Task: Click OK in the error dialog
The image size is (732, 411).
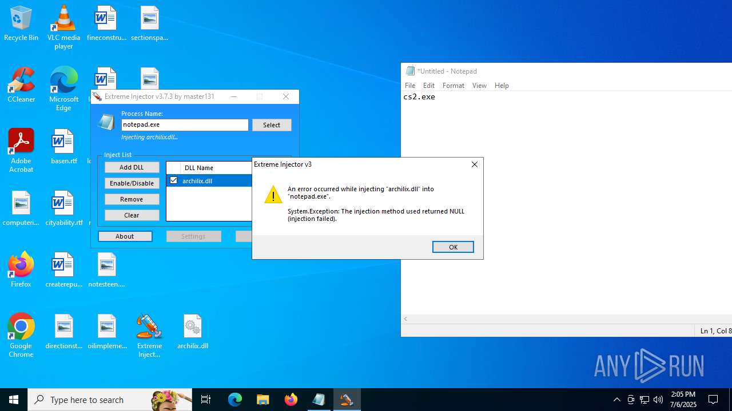Action: pyautogui.click(x=453, y=247)
